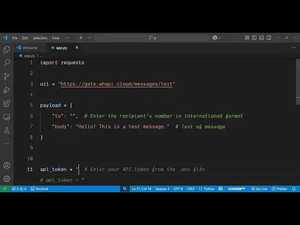This screenshot has height=225, width=300.
Task: Change file encoding UTF-8
Action: 178,189
